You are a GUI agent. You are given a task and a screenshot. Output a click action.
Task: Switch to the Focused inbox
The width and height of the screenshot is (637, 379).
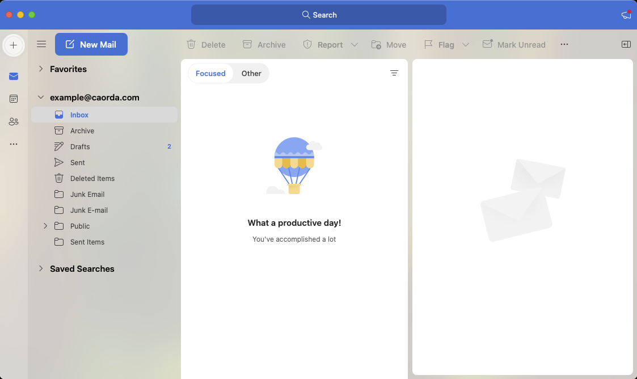click(210, 73)
